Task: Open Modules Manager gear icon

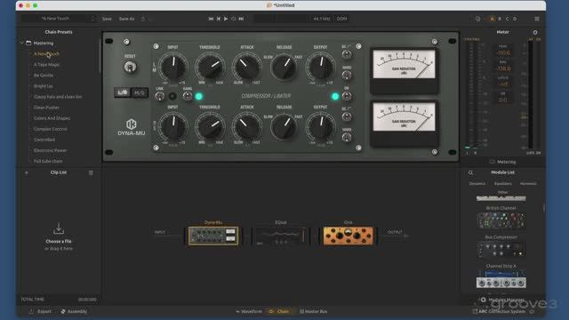Action: (484, 300)
